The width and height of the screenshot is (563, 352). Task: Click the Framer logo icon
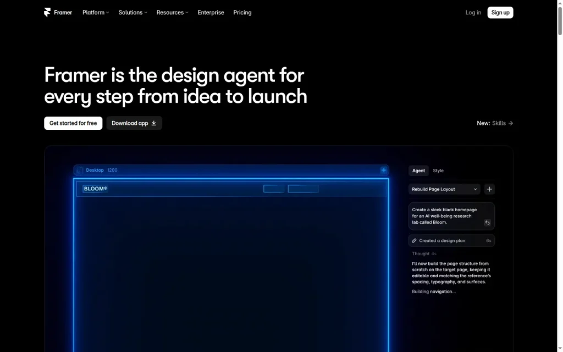[47, 13]
